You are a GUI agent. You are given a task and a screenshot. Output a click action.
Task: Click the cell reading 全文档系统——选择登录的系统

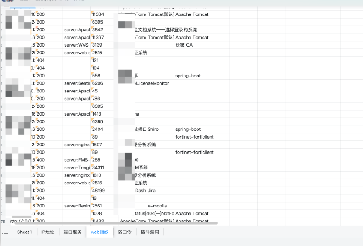pyautogui.click(x=165, y=30)
